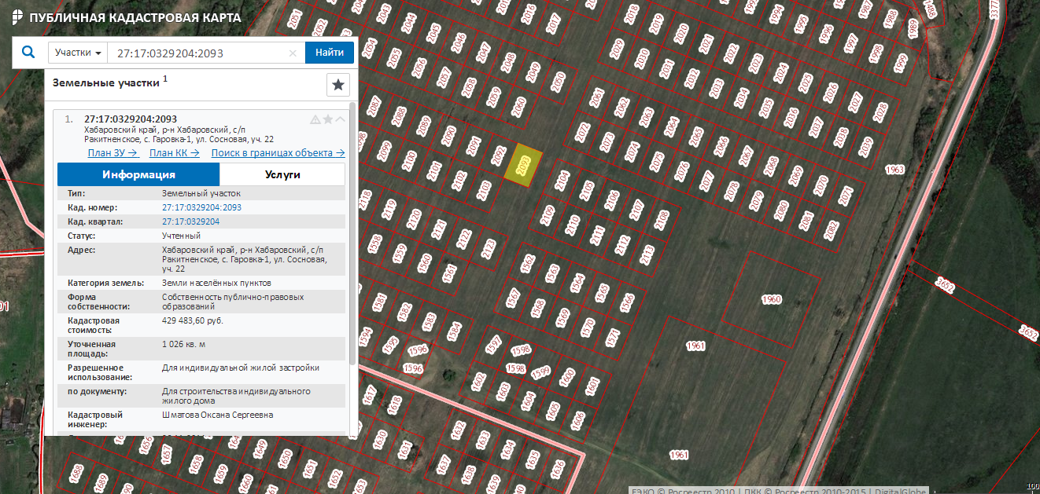The height and width of the screenshot is (494, 1040).
Task: Open Кад. квартал link 27:17:0329204
Action: point(190,221)
